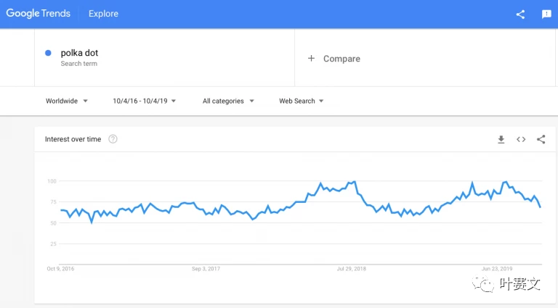Open the Web Search type dropdown
558x308 pixels.
[301, 101]
